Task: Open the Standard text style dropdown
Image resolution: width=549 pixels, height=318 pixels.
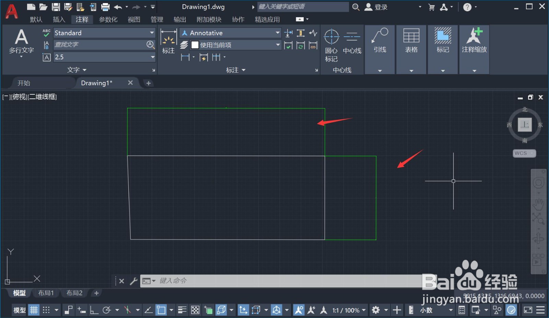Action: (152, 33)
